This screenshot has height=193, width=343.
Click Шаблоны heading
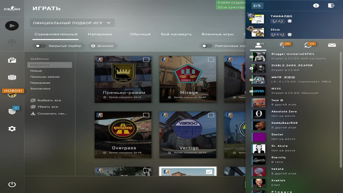click(40, 59)
